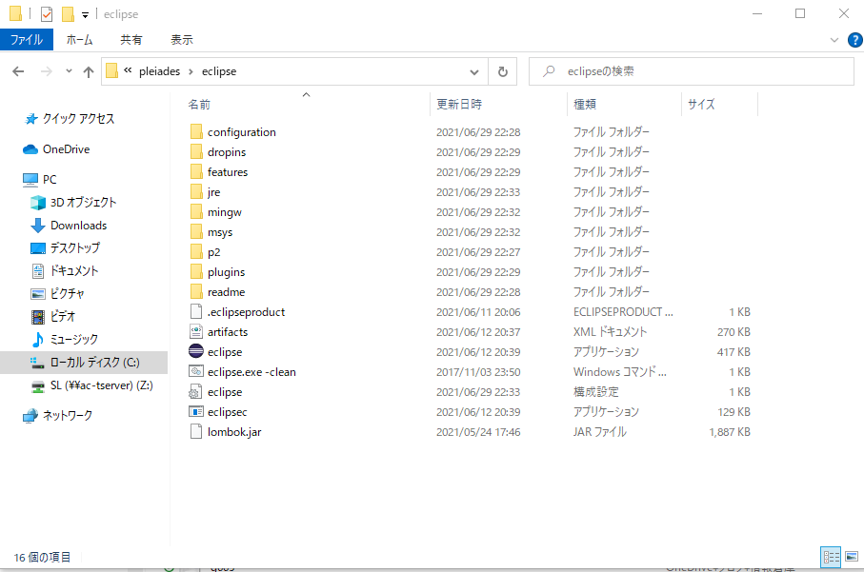Click the refresh button beside address bar

503,71
